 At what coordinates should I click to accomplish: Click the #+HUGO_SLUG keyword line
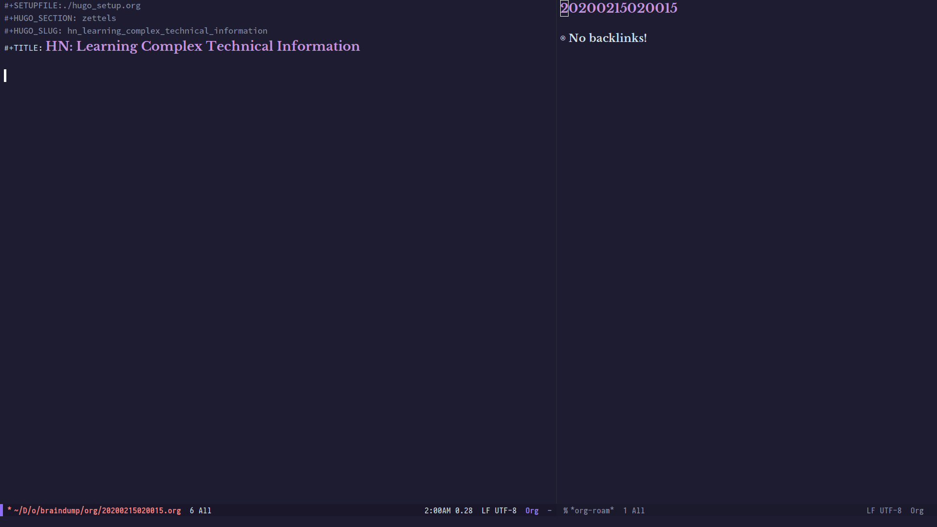click(136, 31)
